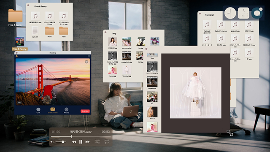
Task: Skip to the next track
Action: [x=87, y=142]
